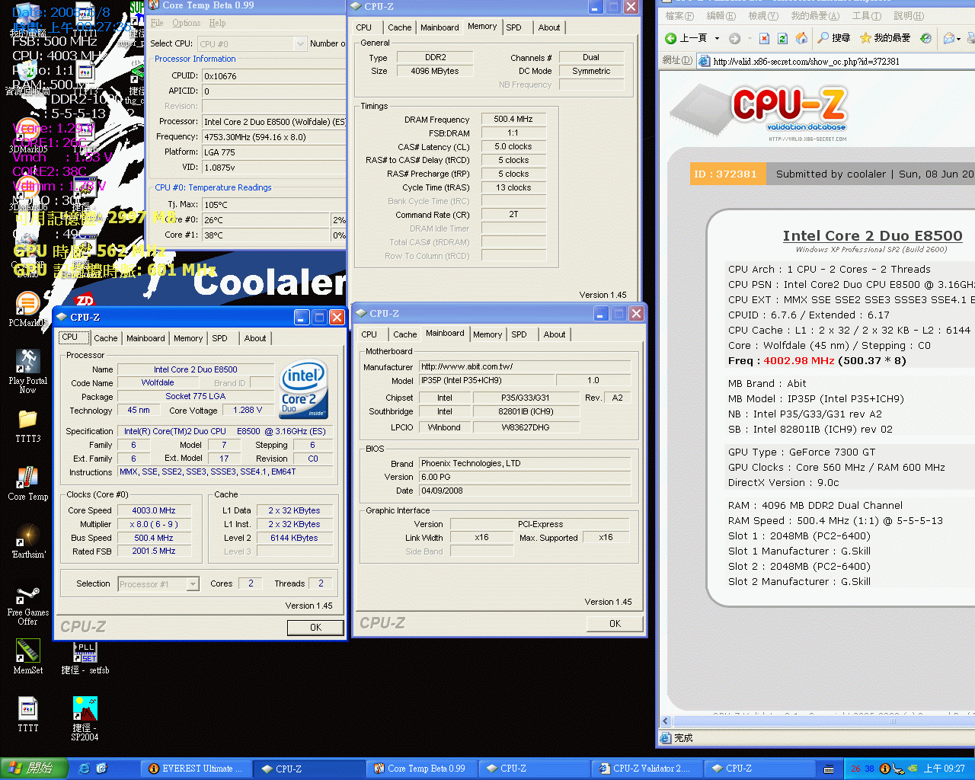Expand the IE Back history arrow

coord(717,38)
